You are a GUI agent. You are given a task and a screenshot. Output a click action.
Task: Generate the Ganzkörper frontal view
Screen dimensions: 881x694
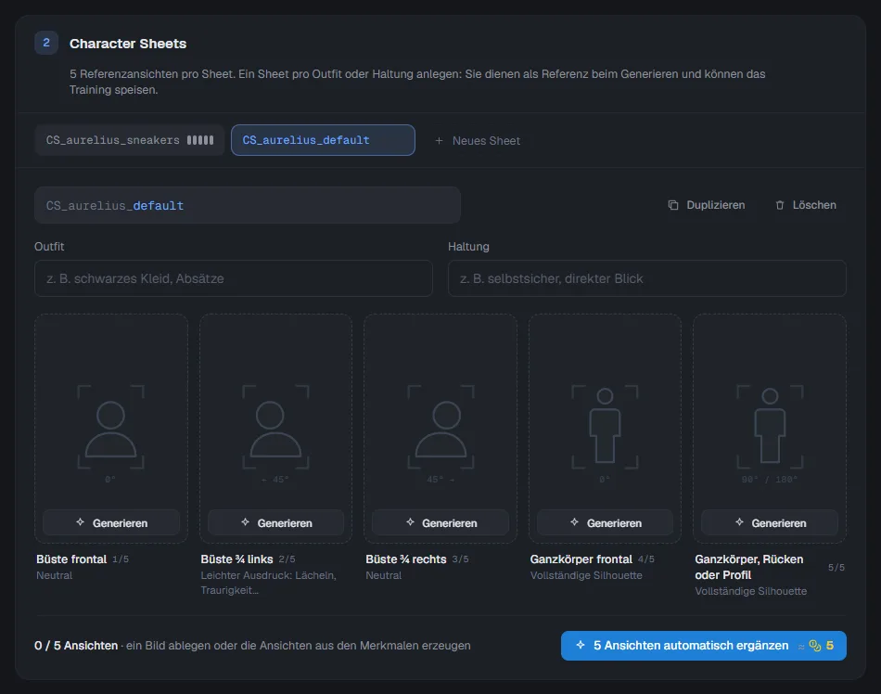606,523
